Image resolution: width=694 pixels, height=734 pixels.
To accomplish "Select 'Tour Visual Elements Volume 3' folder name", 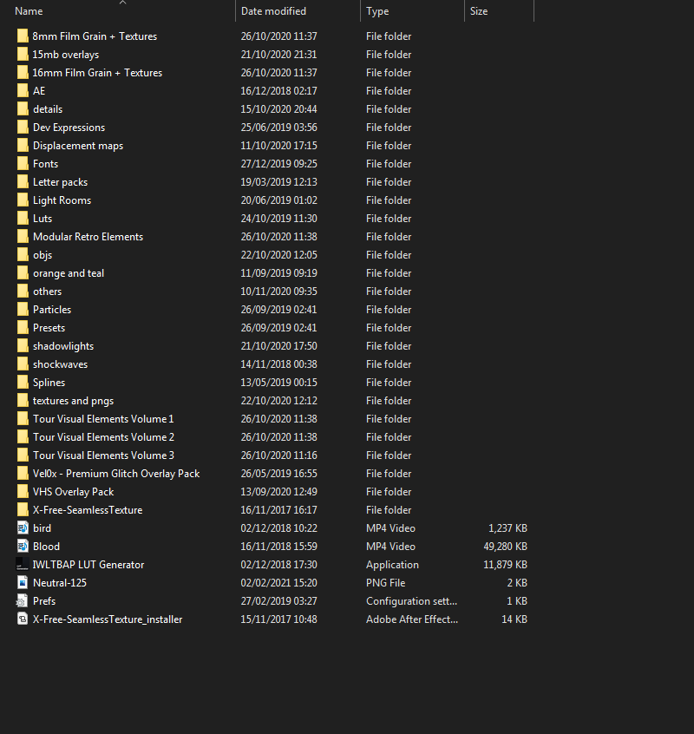I will [x=103, y=455].
